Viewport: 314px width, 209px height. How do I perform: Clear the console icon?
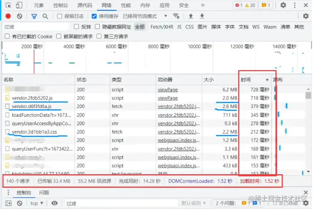coord(19,203)
